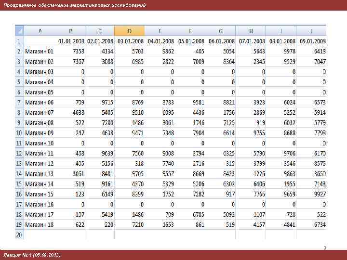Select column J header
Screen dimensions: 347x260
311,31
